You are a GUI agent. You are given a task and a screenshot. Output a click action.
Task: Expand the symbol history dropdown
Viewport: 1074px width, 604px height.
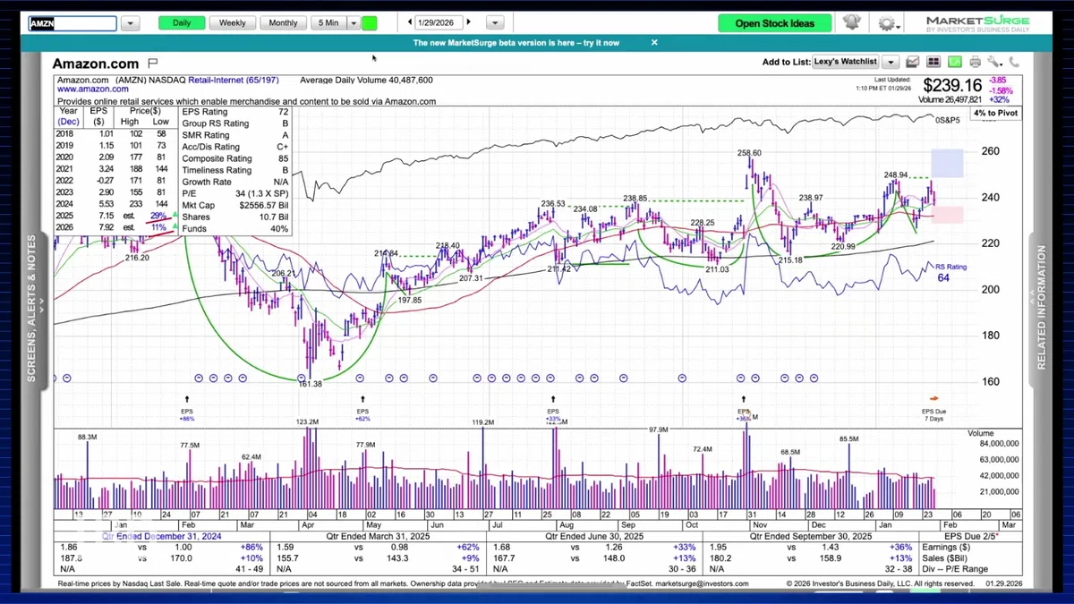pyautogui.click(x=130, y=23)
